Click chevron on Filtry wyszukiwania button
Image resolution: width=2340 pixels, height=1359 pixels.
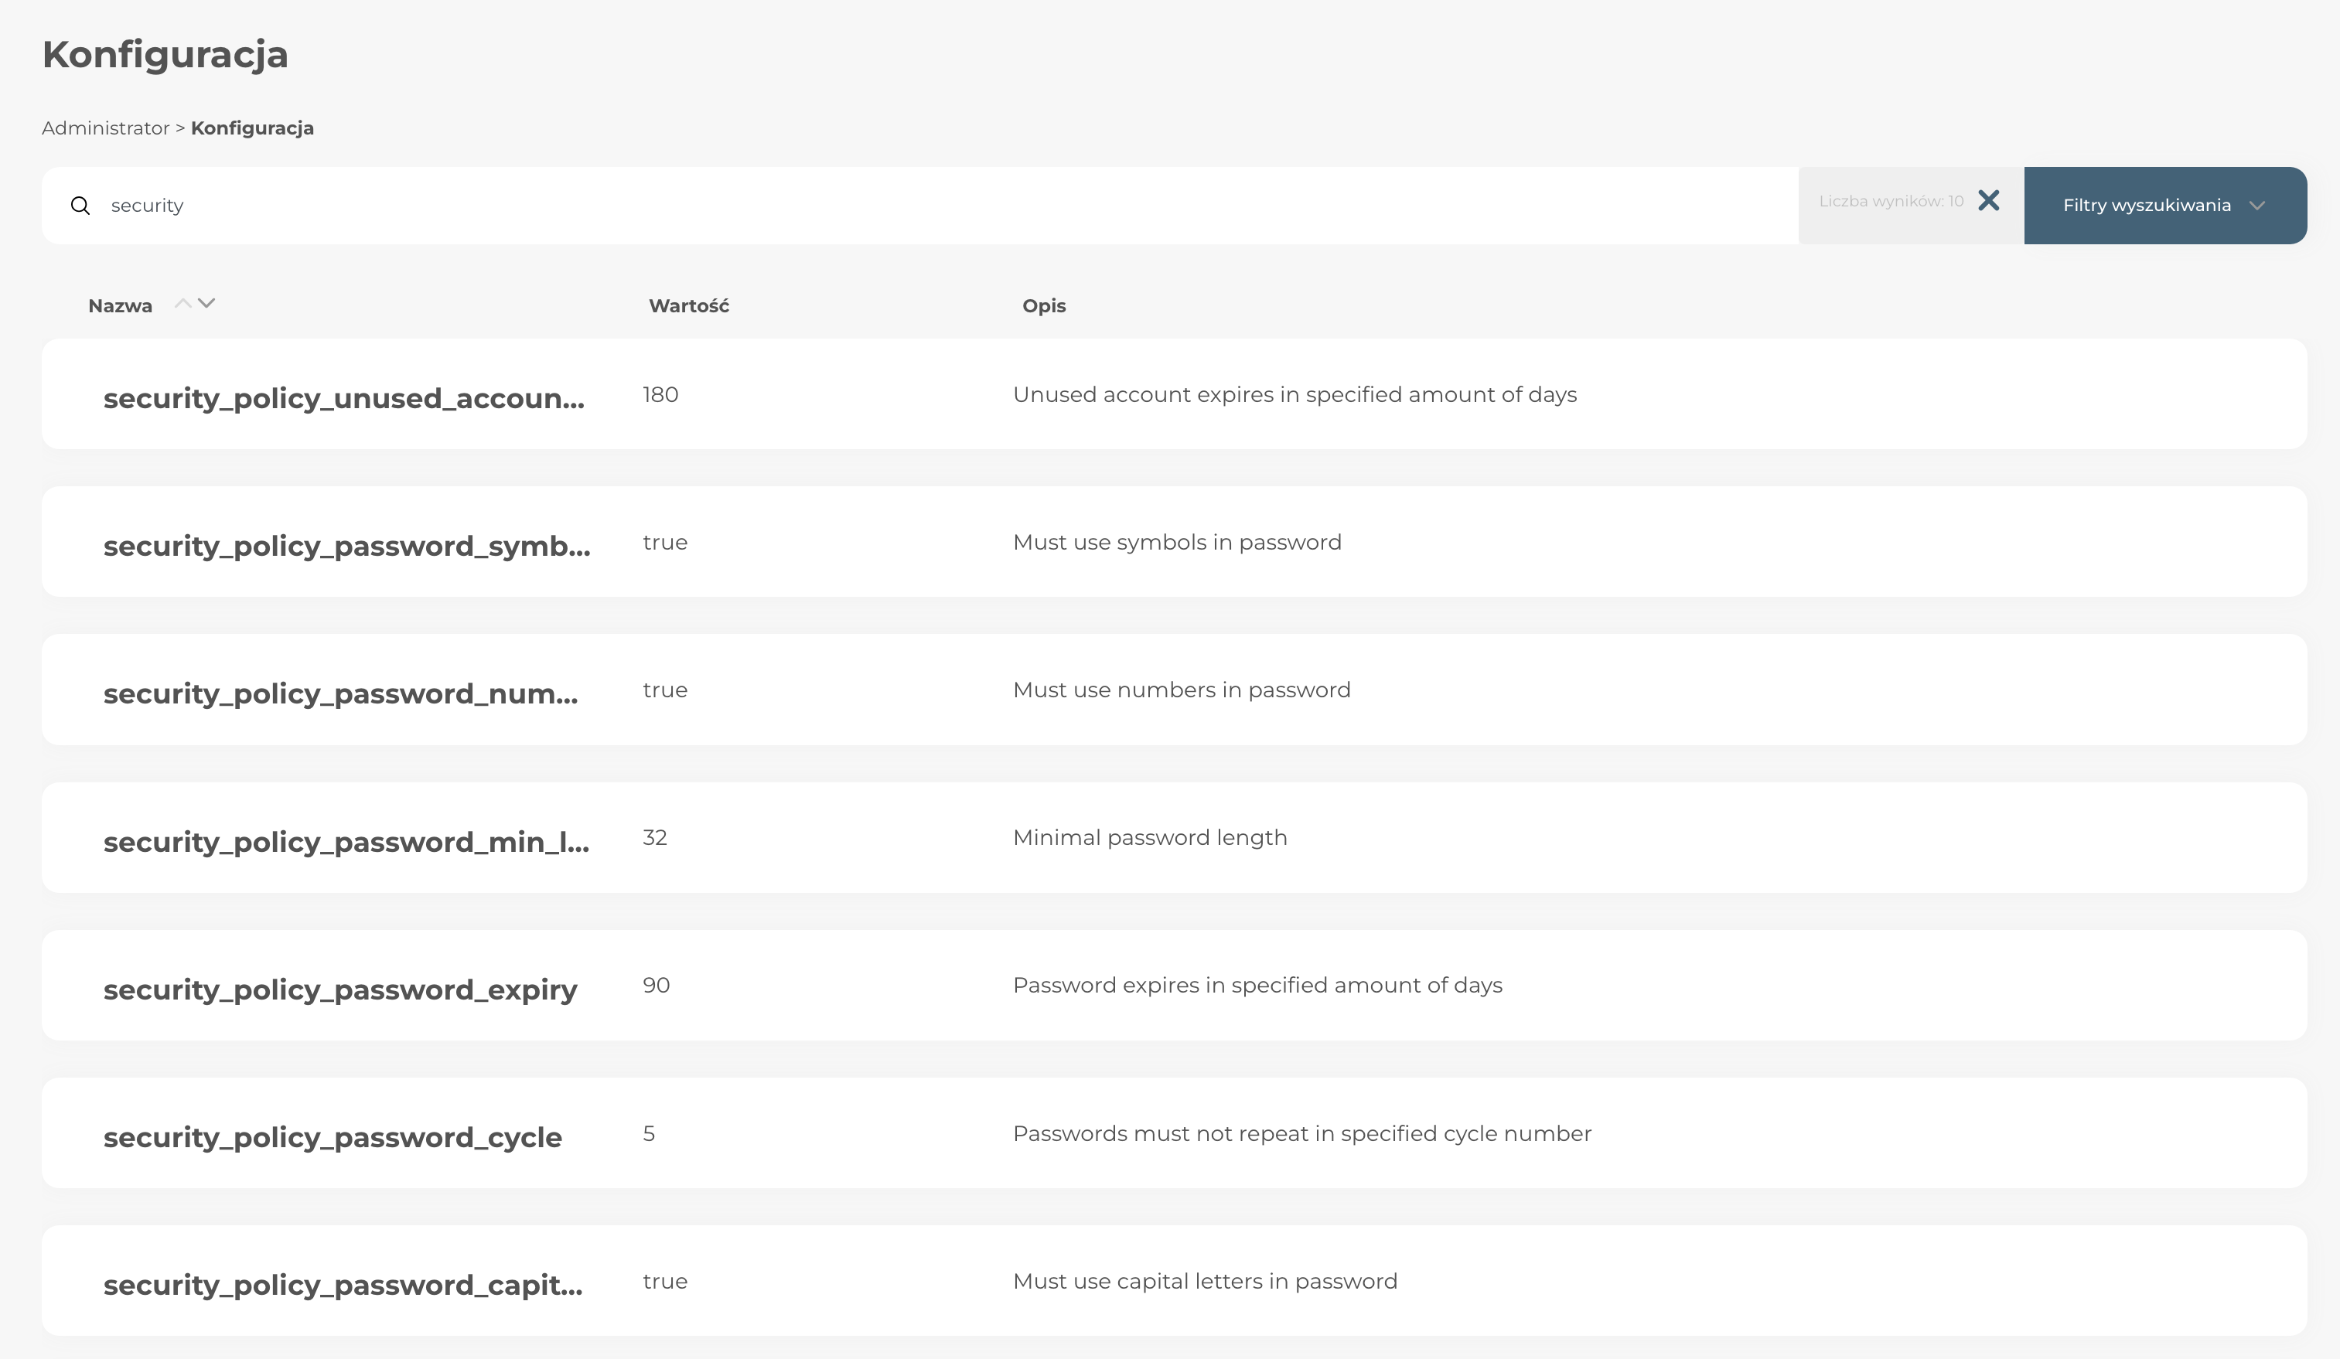[x=2257, y=205]
